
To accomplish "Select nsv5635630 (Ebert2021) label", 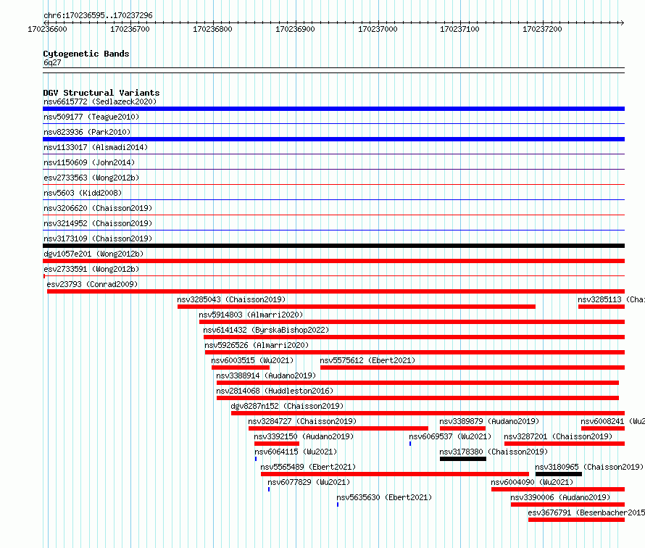I will pos(384,497).
